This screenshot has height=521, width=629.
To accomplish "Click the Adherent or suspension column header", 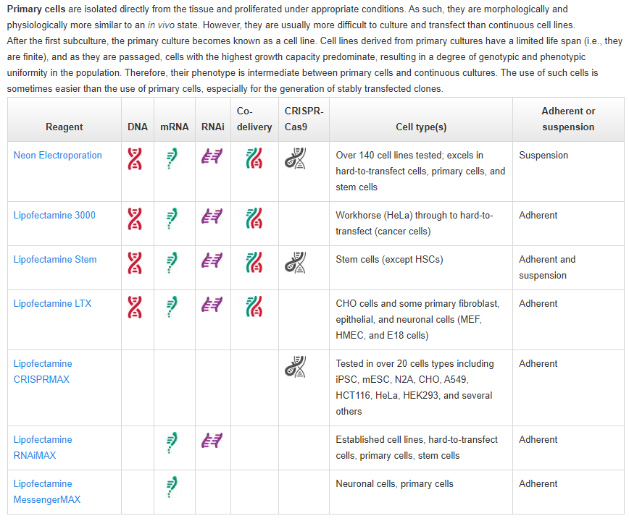I will click(x=568, y=119).
